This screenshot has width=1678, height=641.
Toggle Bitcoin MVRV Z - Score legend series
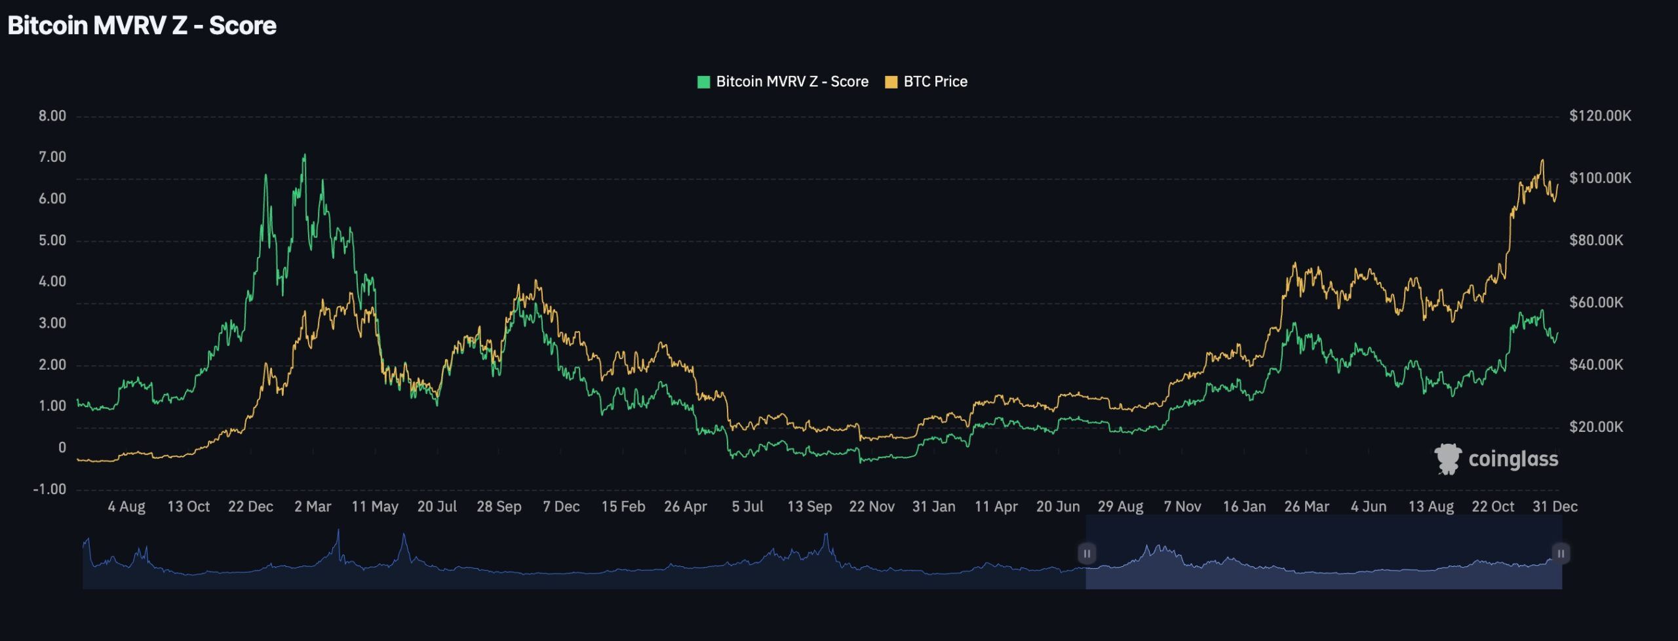[783, 82]
